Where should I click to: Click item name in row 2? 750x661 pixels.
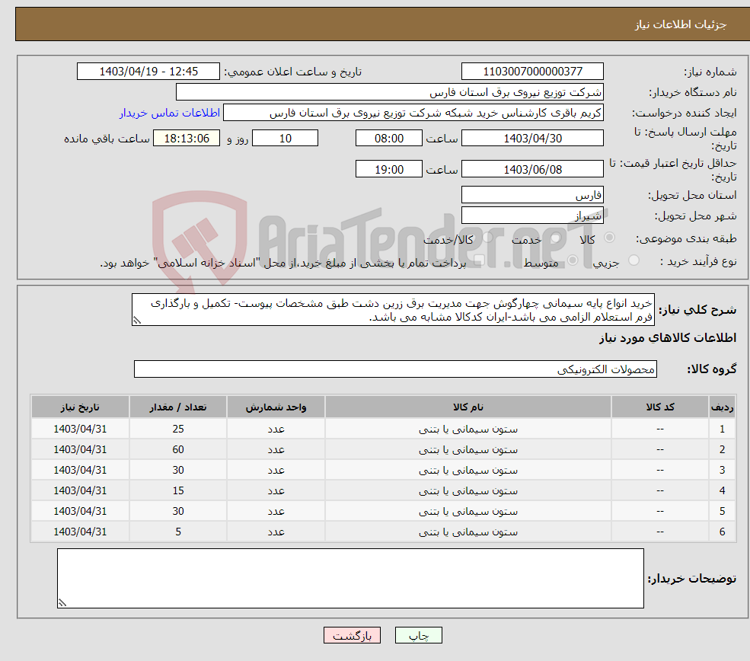[468, 450]
